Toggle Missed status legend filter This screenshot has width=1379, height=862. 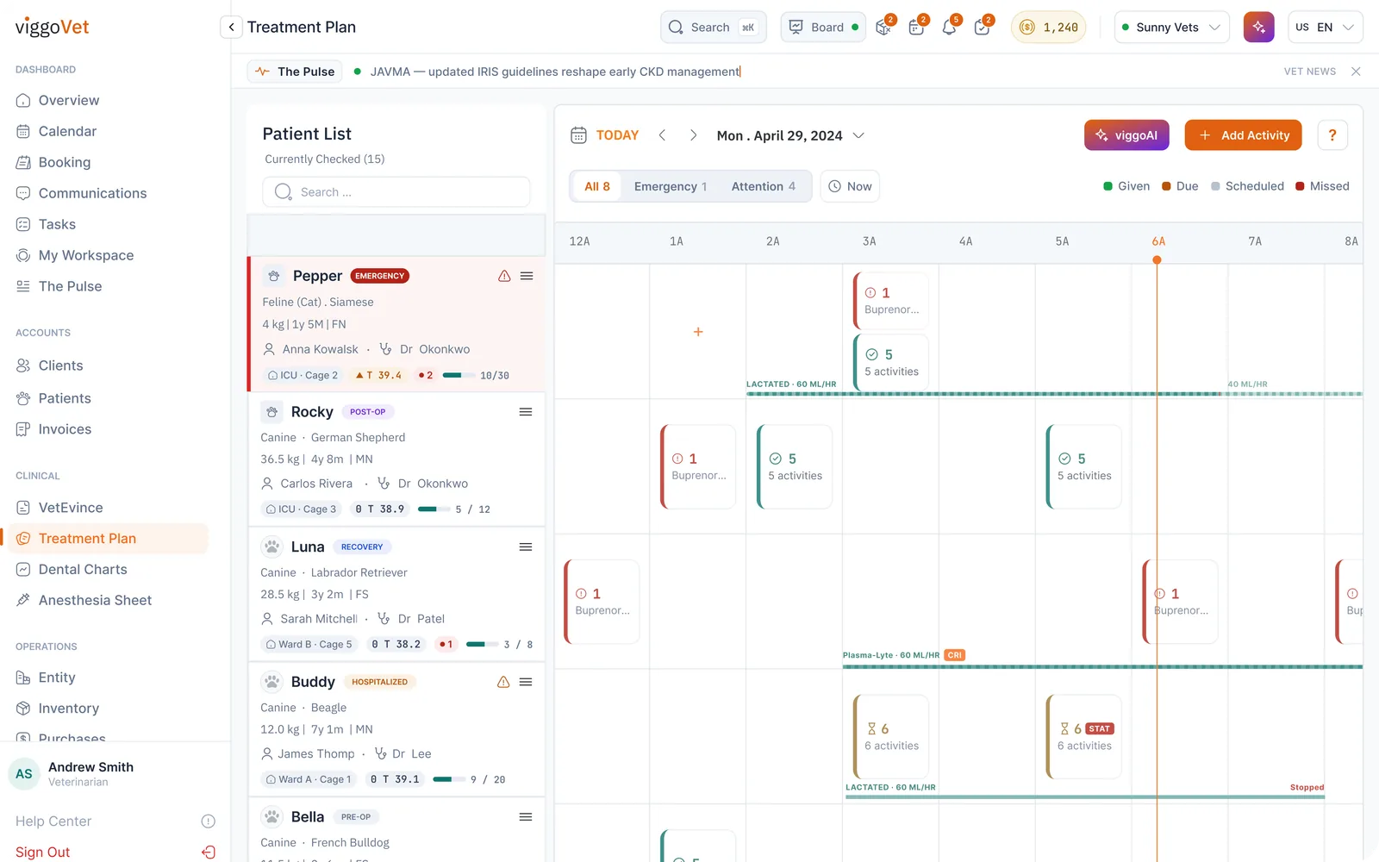pos(1322,186)
